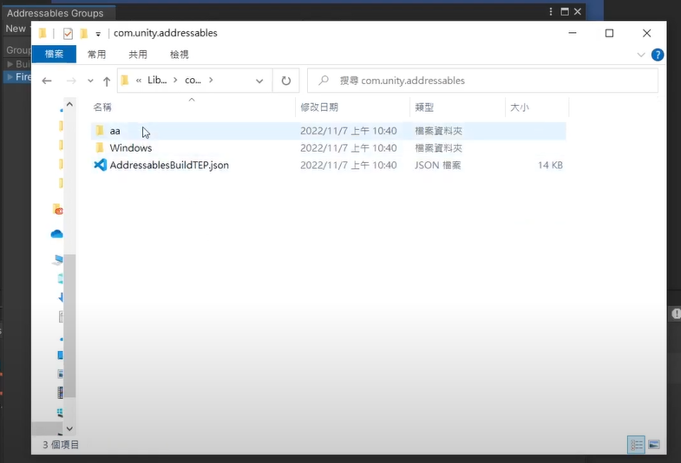
Task: Expand the ribbon with the chevron
Action: (641, 55)
